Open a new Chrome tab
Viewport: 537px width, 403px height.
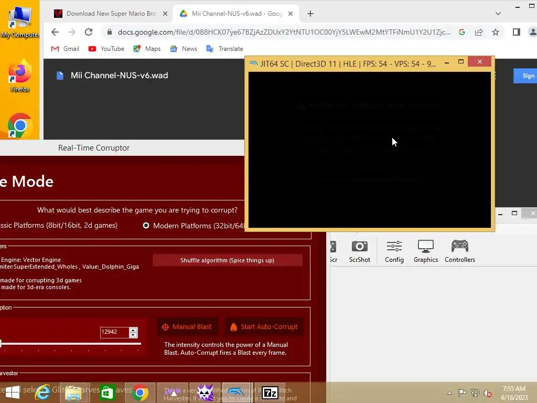(310, 14)
